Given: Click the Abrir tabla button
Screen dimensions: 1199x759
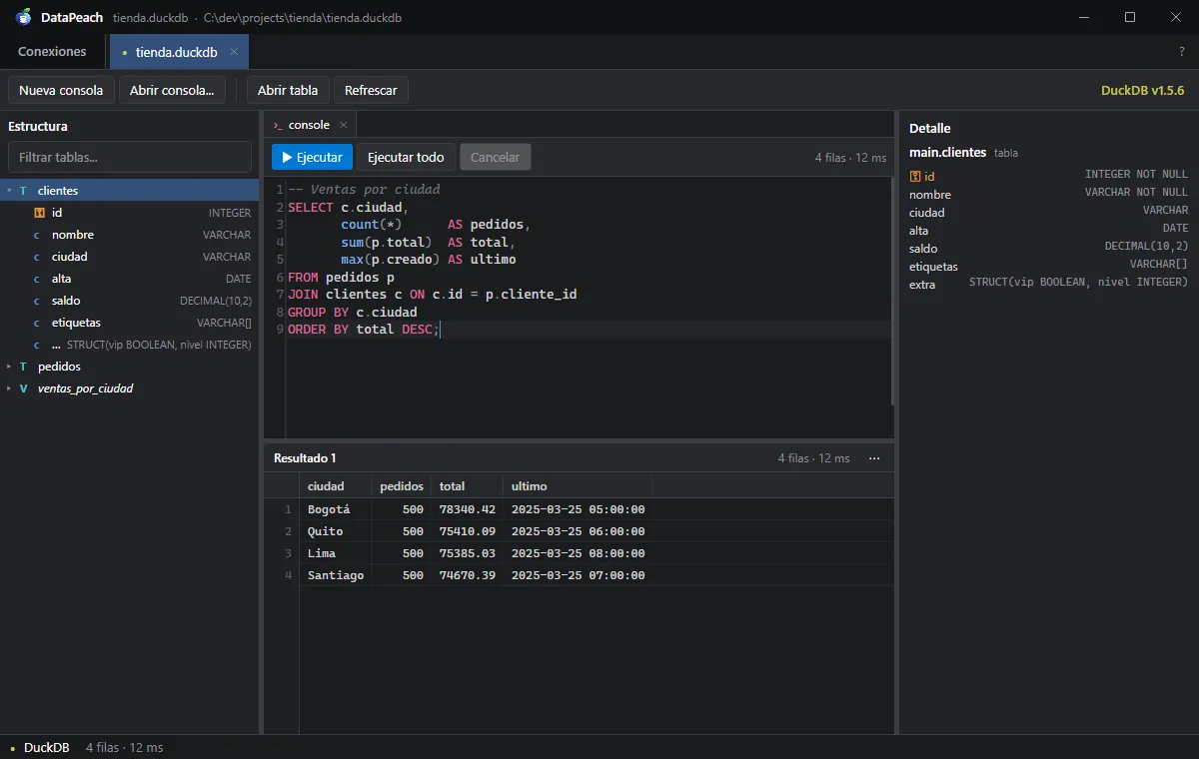Looking at the screenshot, I should click(288, 90).
